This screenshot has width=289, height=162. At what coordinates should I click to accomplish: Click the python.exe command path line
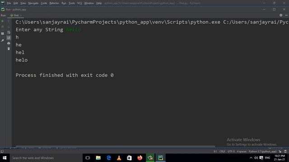152,22
